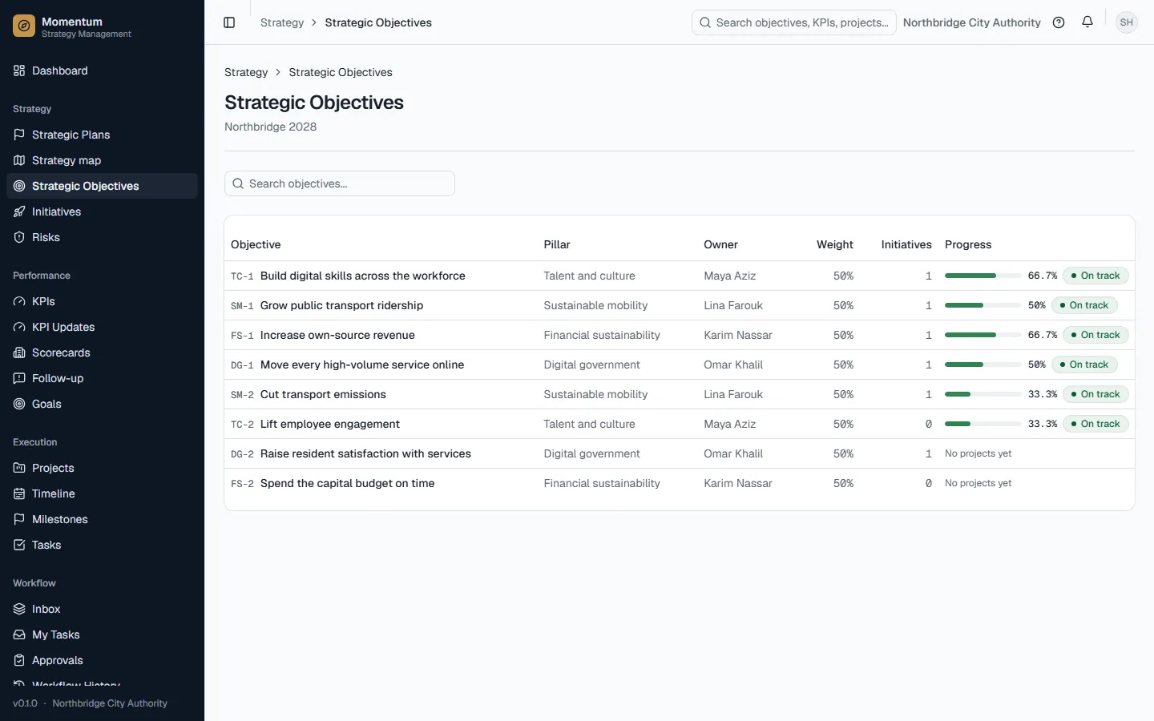Click the Dashboard grid icon
The width and height of the screenshot is (1154, 721).
[x=19, y=70]
